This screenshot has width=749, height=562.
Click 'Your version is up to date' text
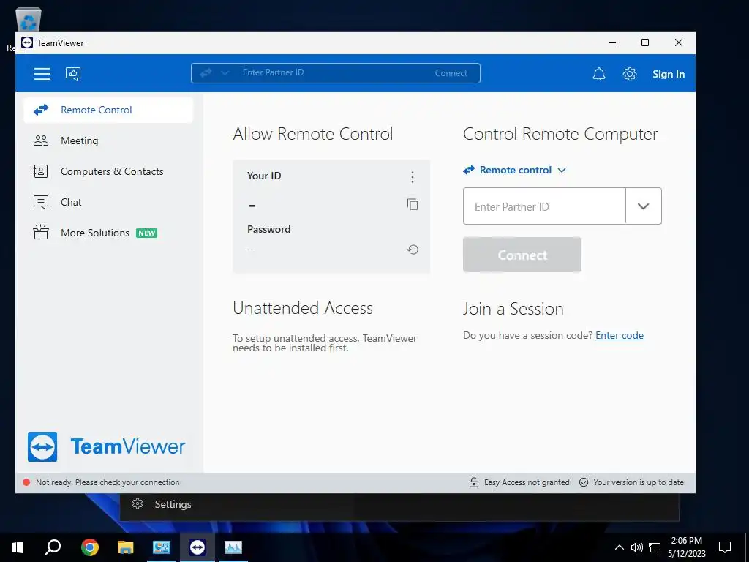coord(638,482)
